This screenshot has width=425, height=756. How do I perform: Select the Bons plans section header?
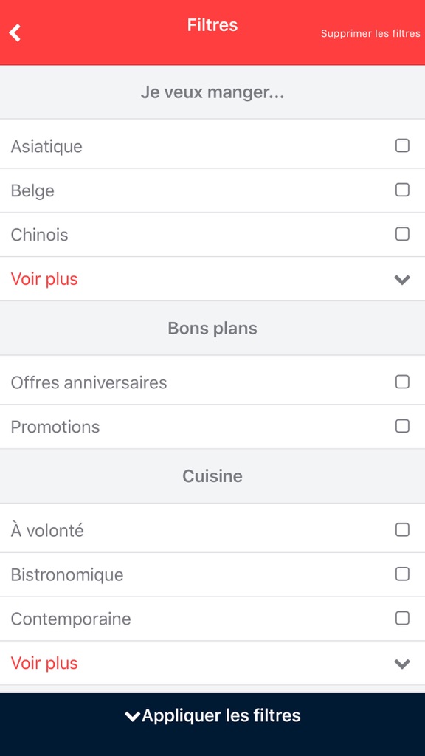pos(212,328)
